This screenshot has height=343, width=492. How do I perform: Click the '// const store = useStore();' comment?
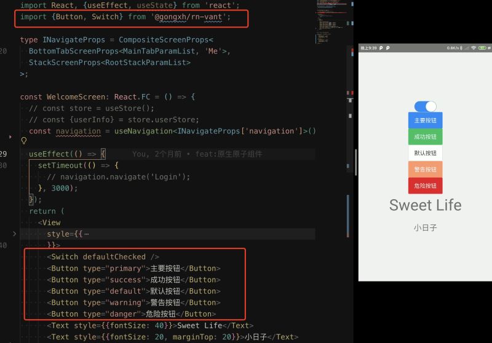92,108
